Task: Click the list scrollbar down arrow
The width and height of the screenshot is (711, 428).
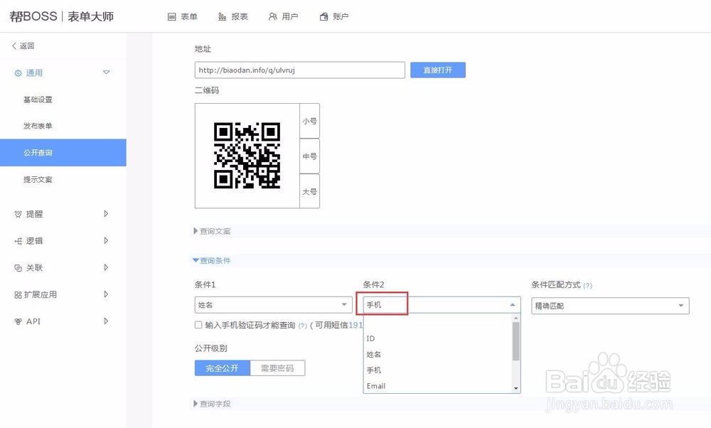Action: (515, 389)
